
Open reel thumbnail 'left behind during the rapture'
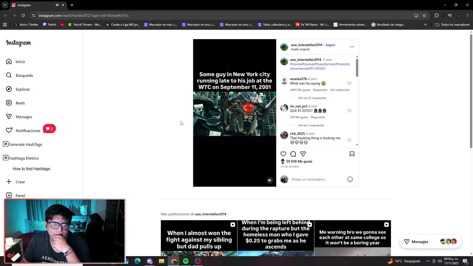(x=276, y=238)
